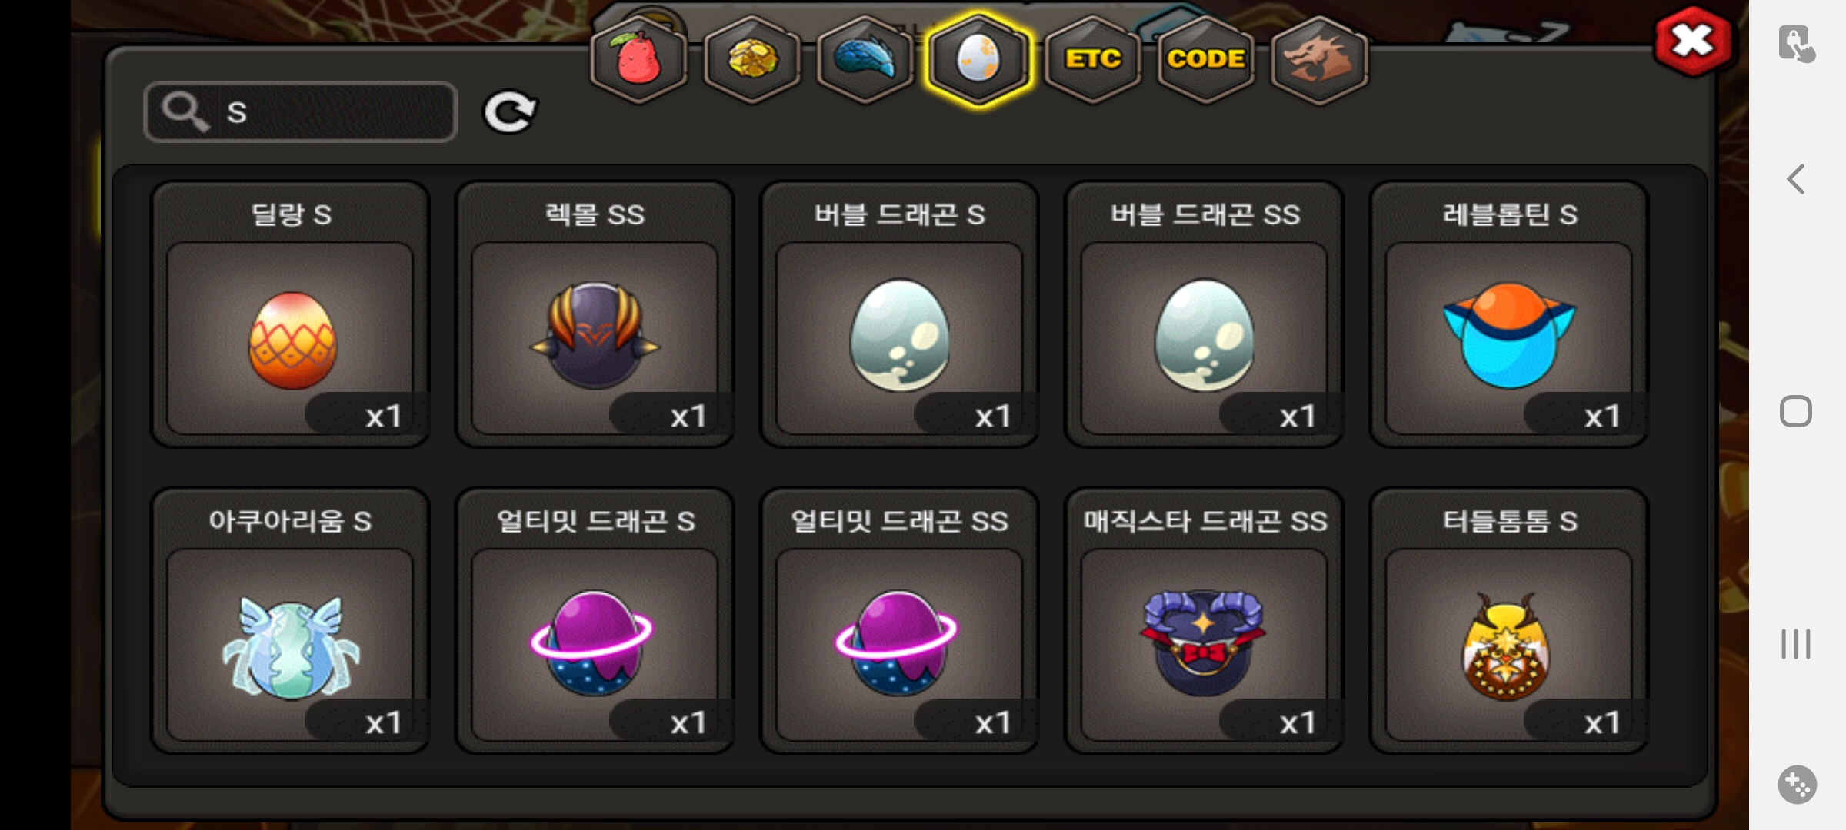Viewport: 1846px width, 830px height.
Task: Pick the 레블롭틴 S blue egg
Action: [1509, 314]
